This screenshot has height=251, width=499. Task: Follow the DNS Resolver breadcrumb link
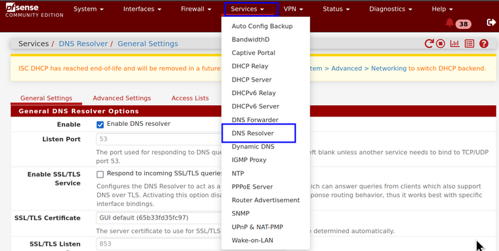pos(83,44)
